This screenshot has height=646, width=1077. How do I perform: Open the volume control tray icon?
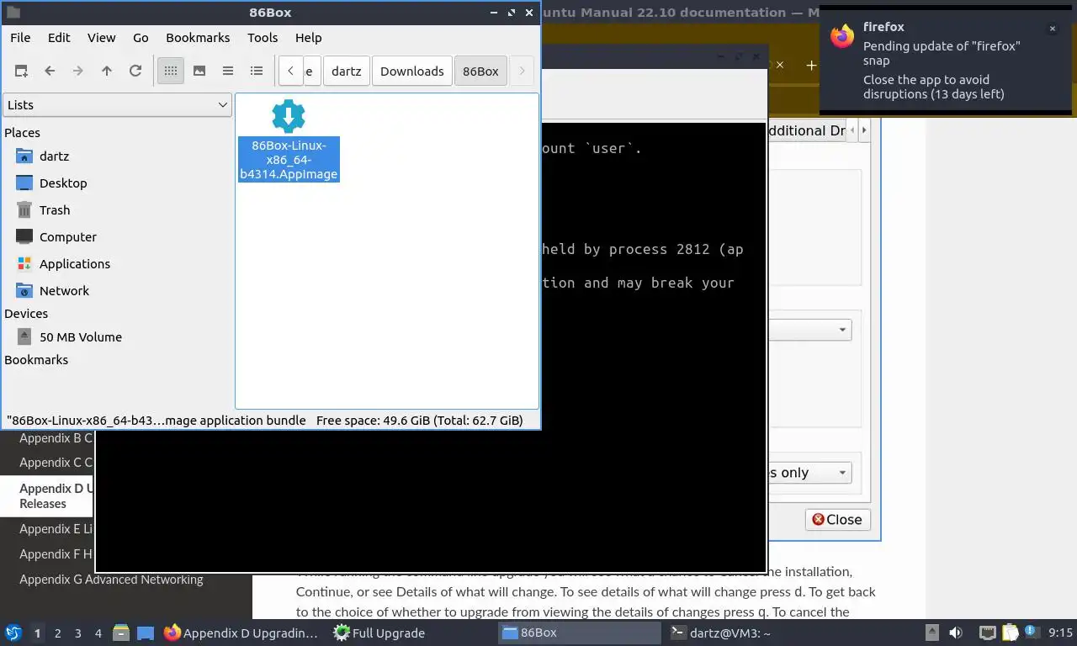pos(956,633)
